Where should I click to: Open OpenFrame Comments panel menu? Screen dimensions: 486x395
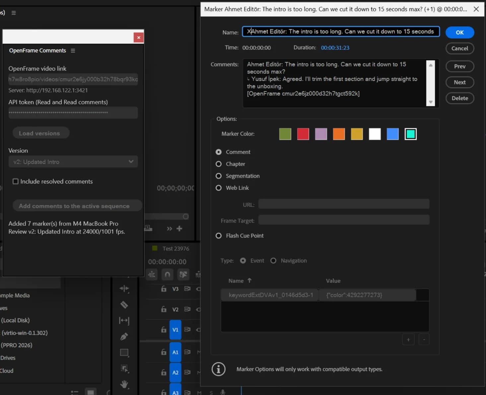pyautogui.click(x=73, y=50)
